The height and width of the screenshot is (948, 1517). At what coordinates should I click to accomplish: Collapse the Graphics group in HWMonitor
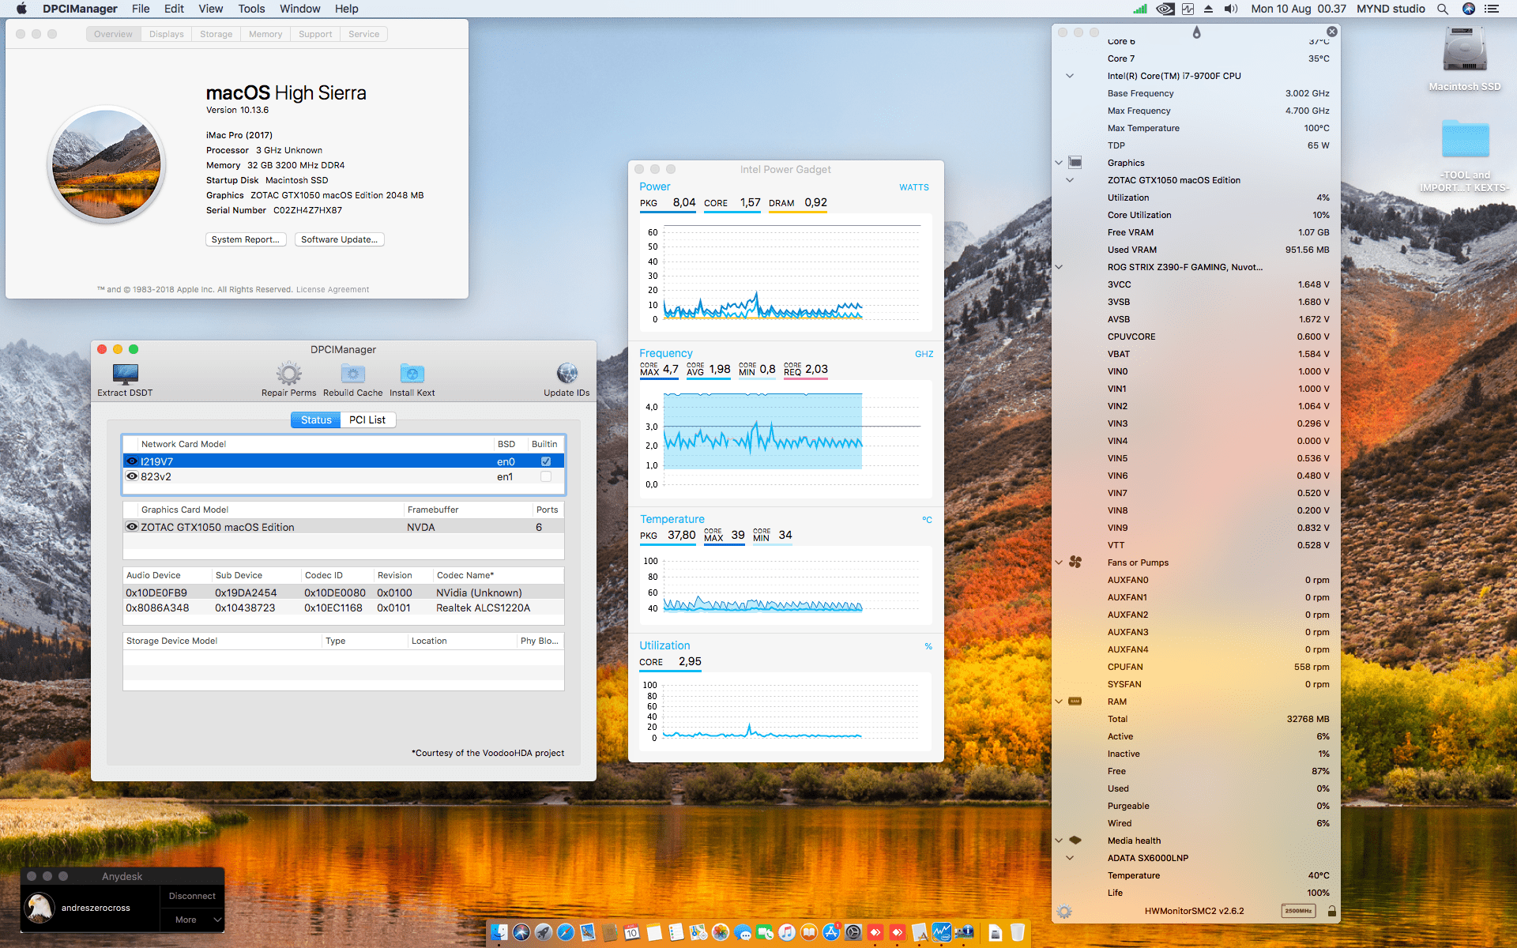point(1059,163)
